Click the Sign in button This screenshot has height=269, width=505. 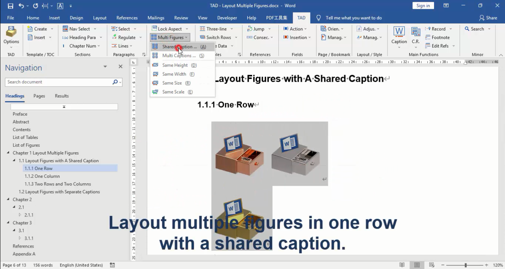tap(423, 6)
